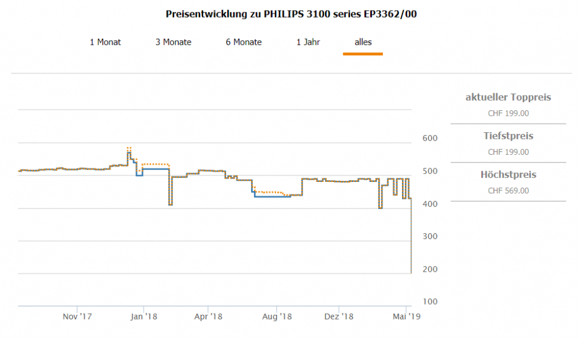
Task: Click the aktueller Toppreis heading
Action: 508,98
